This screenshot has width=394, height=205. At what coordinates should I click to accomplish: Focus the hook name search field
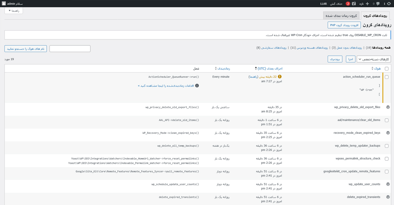pos(70,49)
